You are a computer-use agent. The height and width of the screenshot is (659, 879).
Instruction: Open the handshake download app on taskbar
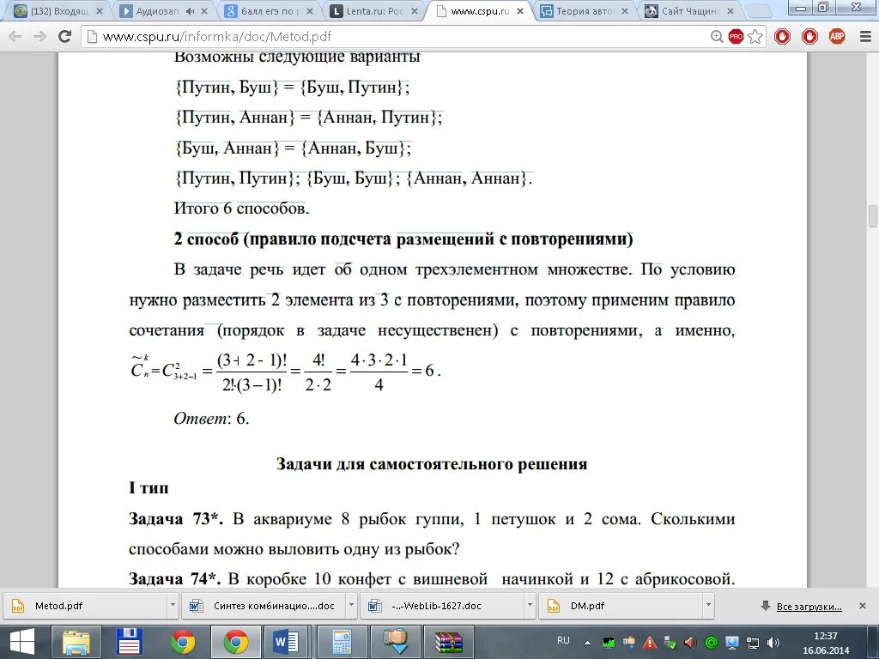(x=394, y=642)
